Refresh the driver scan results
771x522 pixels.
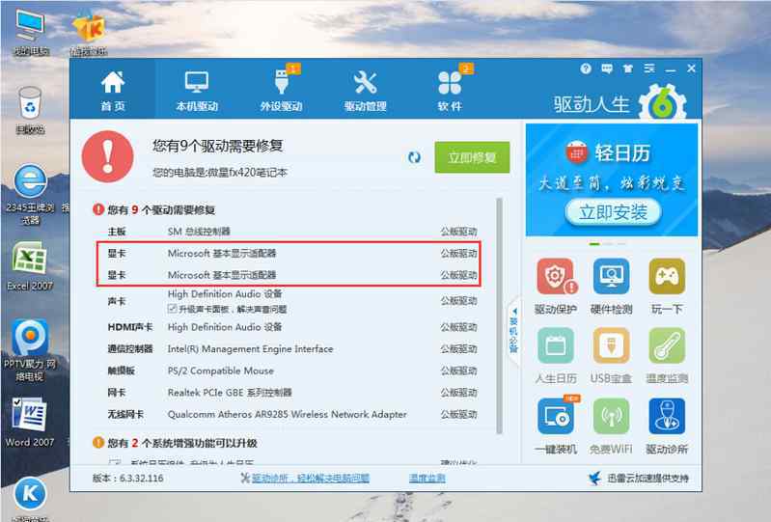click(415, 157)
